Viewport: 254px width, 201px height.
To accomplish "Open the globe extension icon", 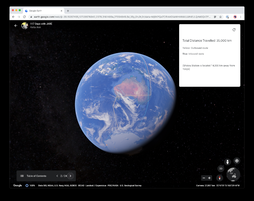I will point(228,17).
